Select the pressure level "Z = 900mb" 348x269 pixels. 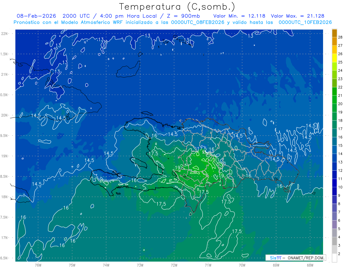182,16
